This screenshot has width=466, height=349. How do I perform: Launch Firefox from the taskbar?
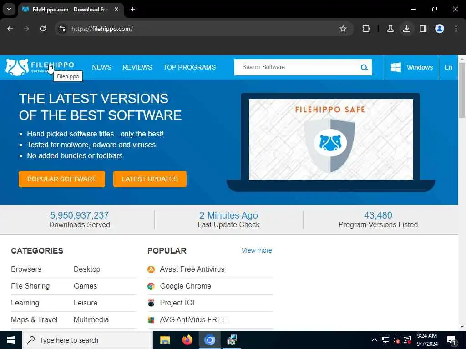(x=187, y=340)
